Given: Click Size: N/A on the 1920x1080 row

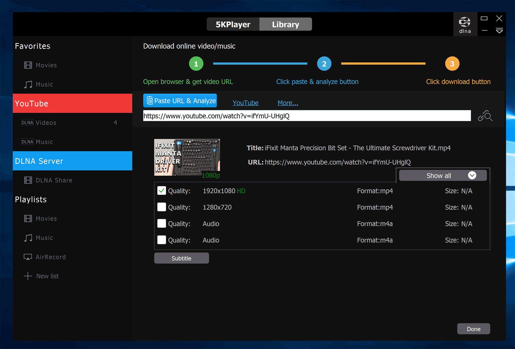Looking at the screenshot, I should [459, 191].
